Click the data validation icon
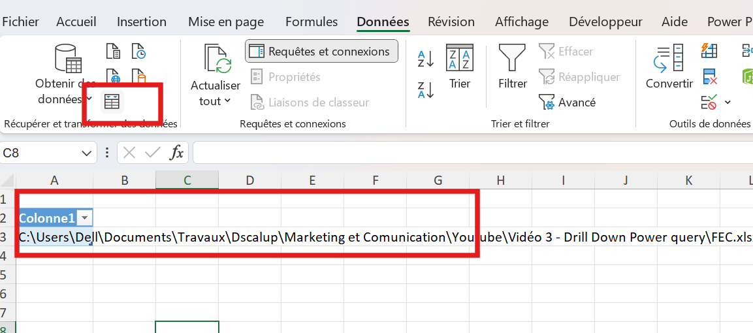753x333 pixels. pyautogui.click(x=709, y=102)
